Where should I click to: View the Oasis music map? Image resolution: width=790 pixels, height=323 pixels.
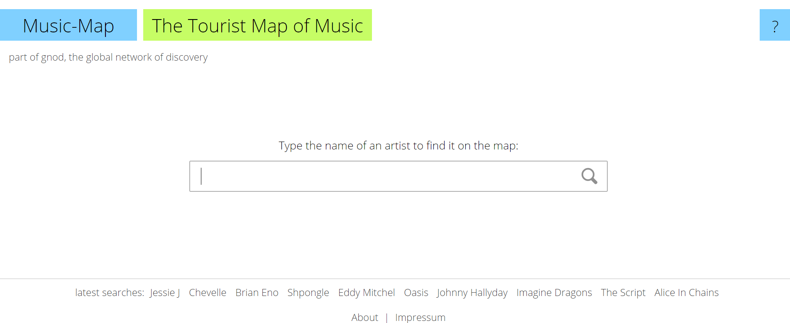coord(416,293)
